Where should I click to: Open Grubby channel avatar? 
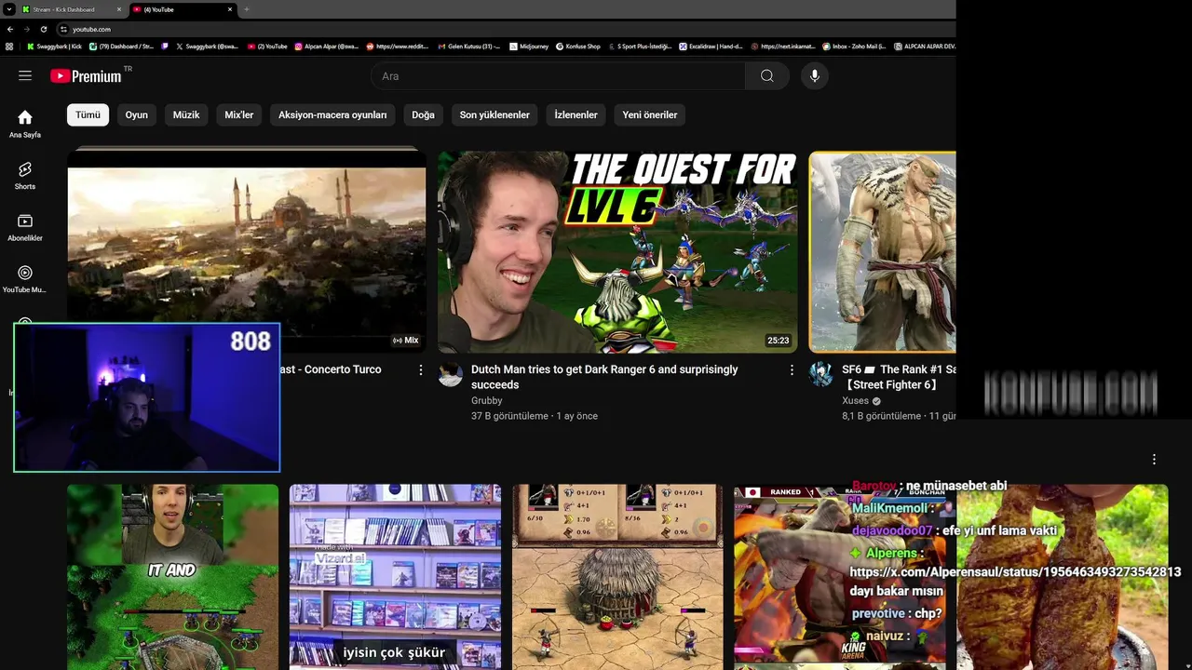(x=451, y=374)
